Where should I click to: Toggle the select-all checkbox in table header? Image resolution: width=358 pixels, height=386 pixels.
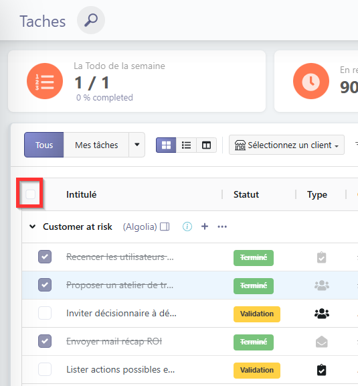(31, 194)
